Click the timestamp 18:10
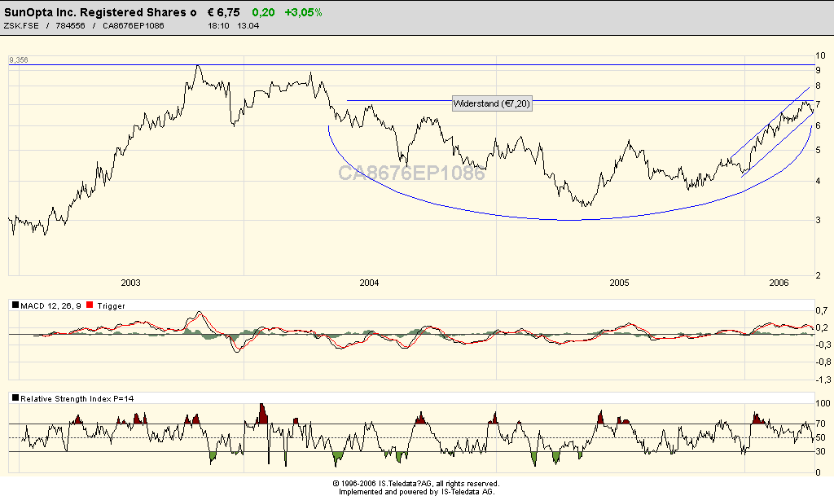 click(218, 25)
